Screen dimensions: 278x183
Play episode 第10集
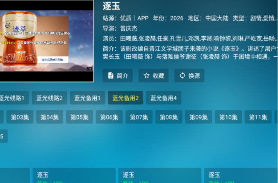point(228,117)
